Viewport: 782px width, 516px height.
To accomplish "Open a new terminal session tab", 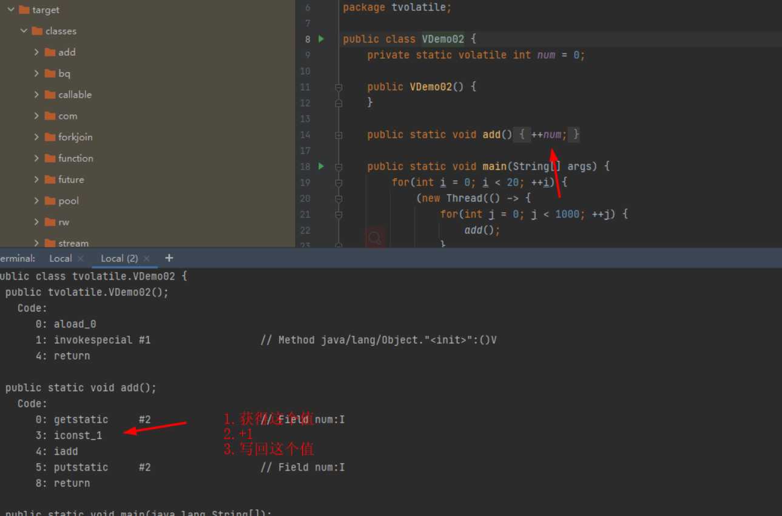I will (x=169, y=258).
